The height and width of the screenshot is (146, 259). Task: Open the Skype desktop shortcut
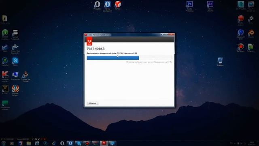point(15,61)
